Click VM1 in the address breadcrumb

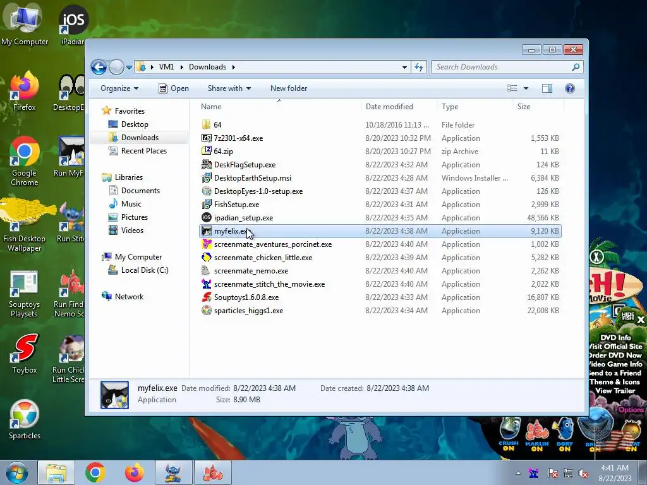pyautogui.click(x=166, y=67)
